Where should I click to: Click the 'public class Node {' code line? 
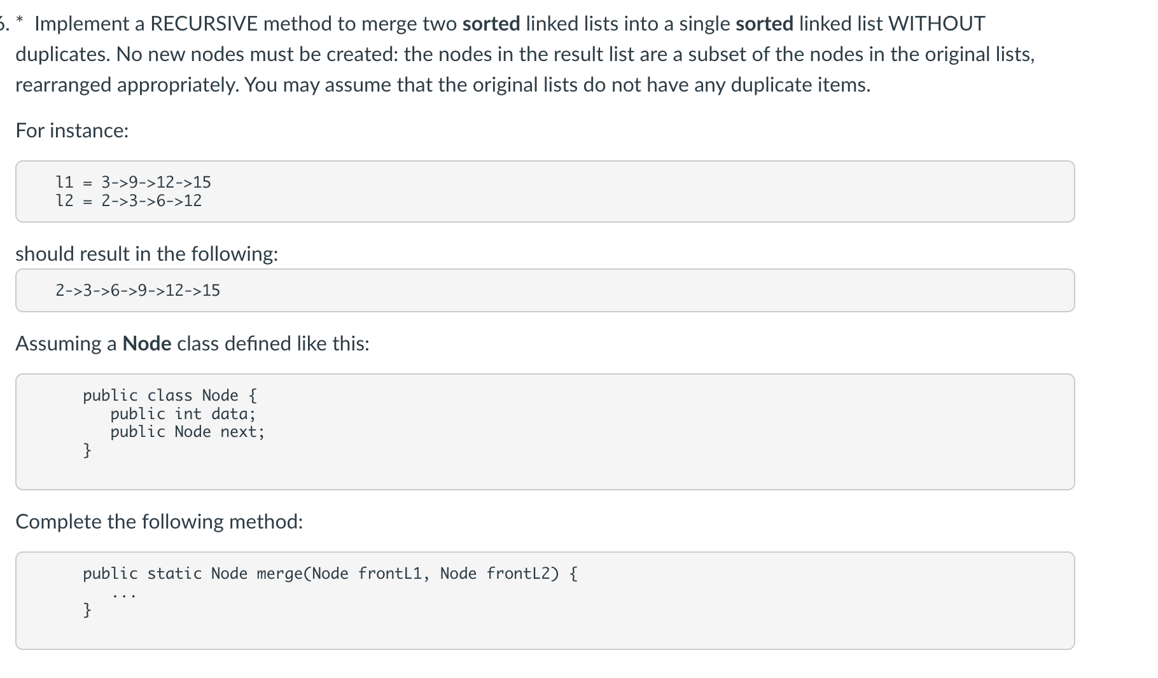(171, 396)
